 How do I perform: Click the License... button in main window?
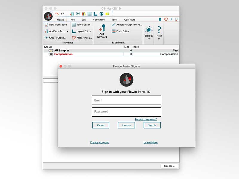pos(169,166)
